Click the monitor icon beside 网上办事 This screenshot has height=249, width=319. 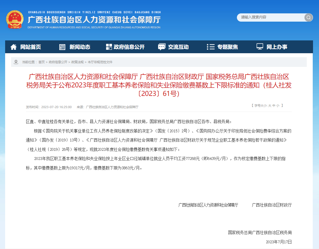(260, 47)
